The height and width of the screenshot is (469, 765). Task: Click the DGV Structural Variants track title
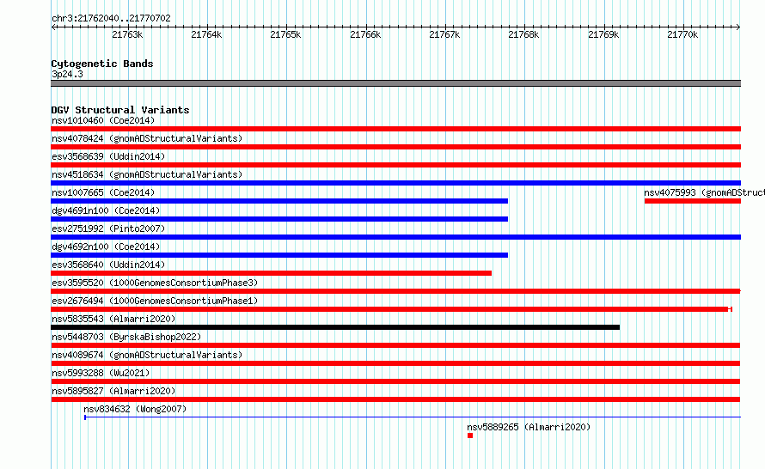(x=120, y=110)
